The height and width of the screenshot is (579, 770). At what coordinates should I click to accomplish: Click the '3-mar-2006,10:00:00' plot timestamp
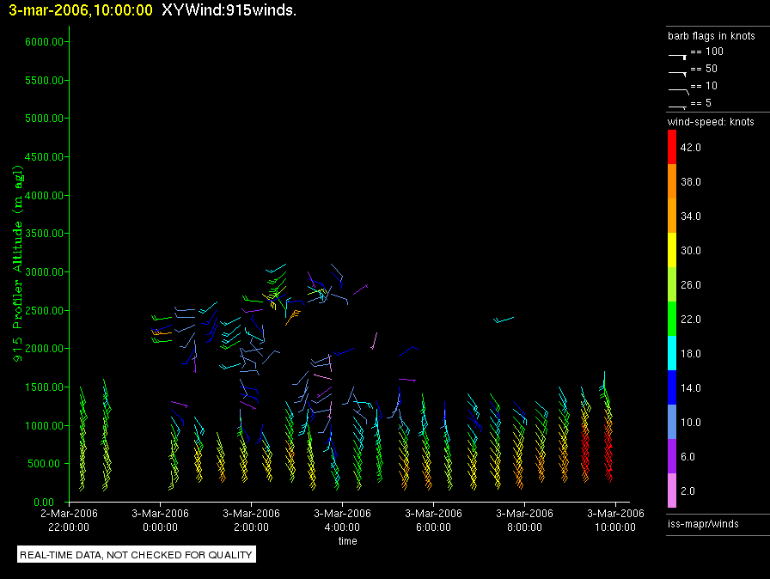pos(81,10)
